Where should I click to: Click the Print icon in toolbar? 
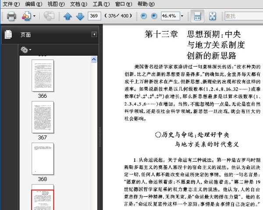[11, 17]
